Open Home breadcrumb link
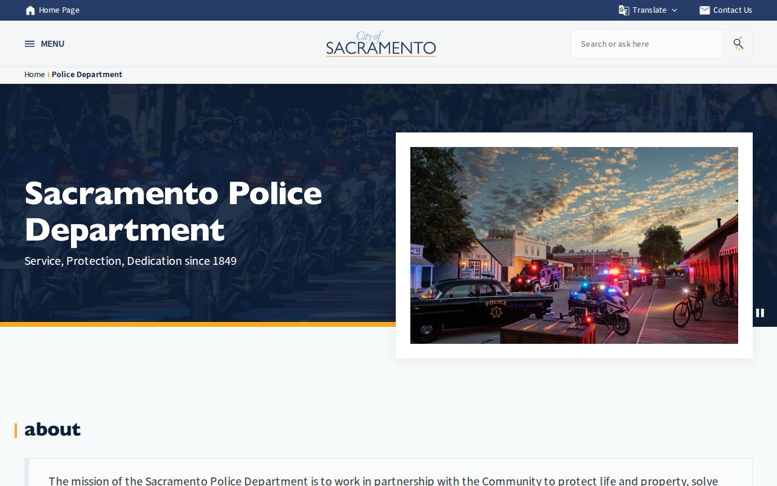The width and height of the screenshot is (777, 486). tap(35, 74)
